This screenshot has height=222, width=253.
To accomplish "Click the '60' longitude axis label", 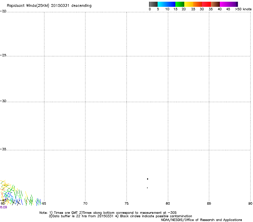I will point(3,204).
